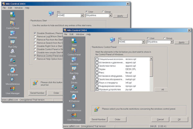Open Run Only icon in front window sidebar
Screen dimensions: 193x129
tap(74, 69)
